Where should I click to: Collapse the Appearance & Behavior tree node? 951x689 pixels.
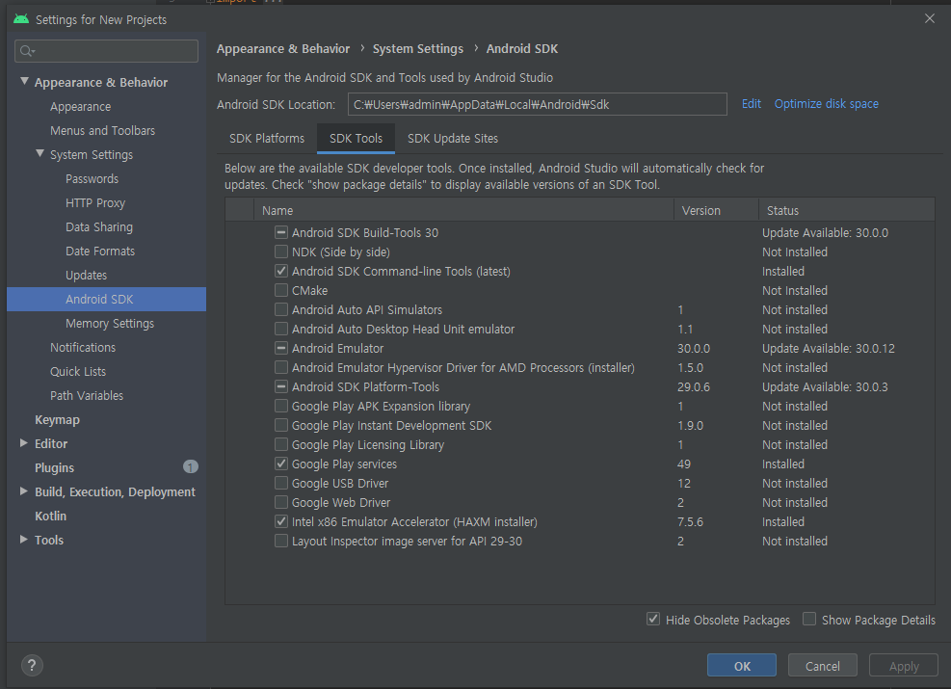coord(24,81)
